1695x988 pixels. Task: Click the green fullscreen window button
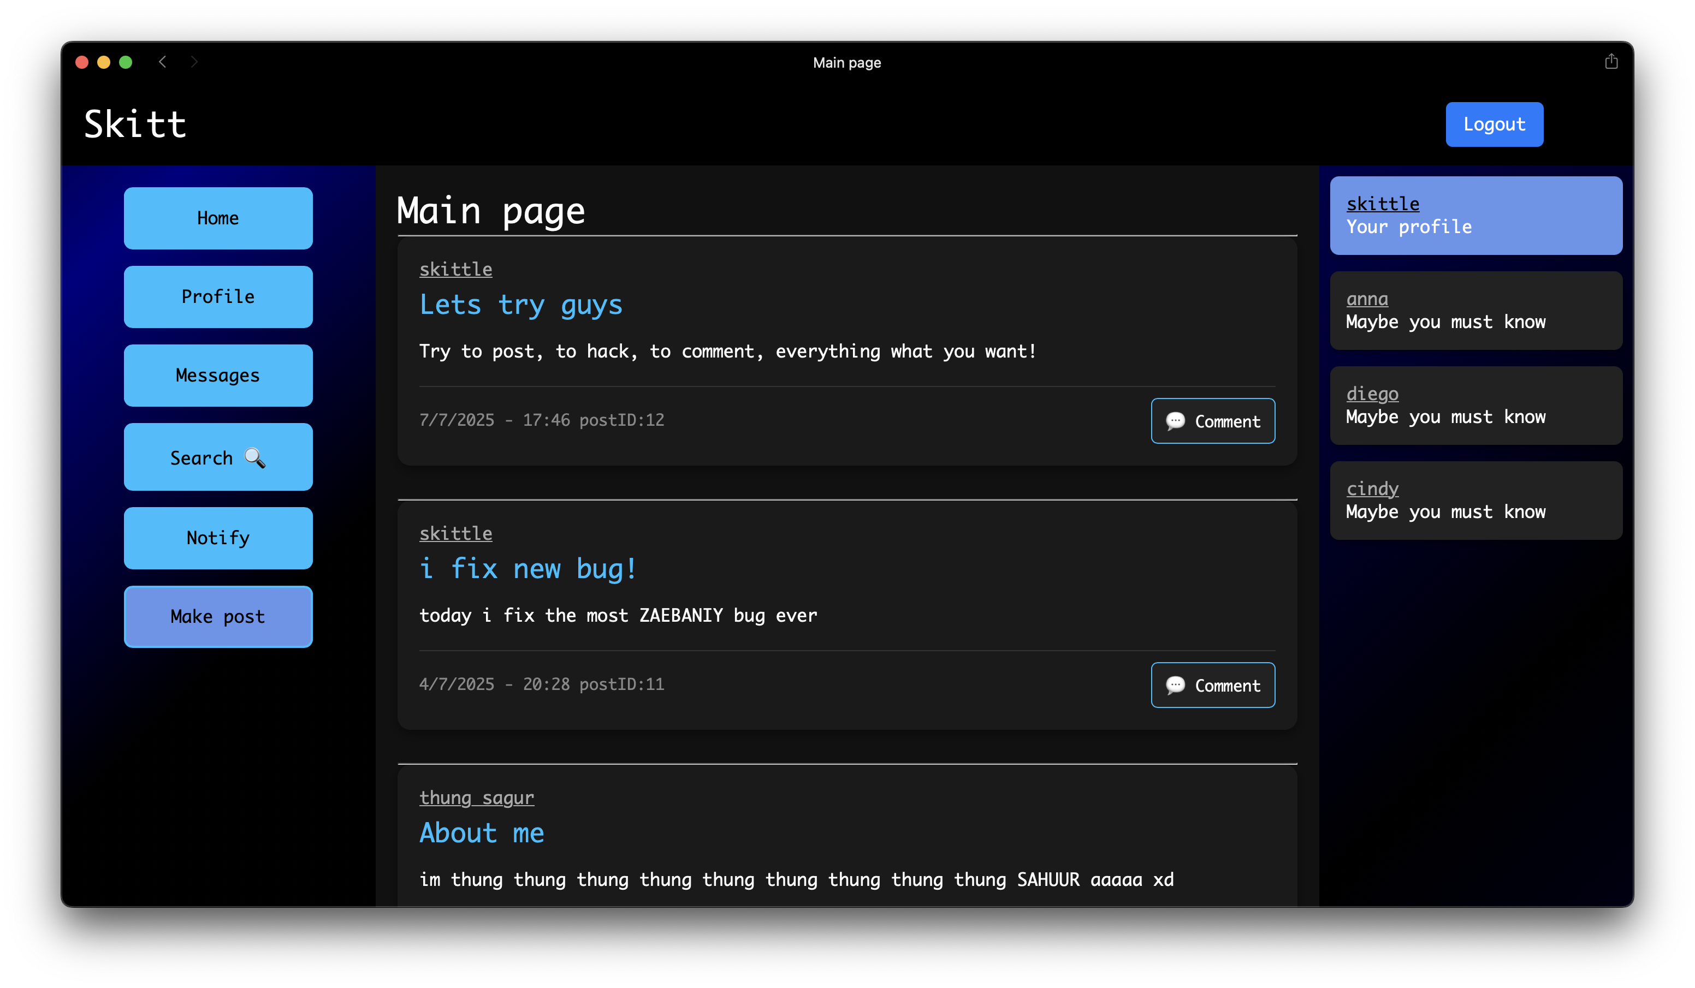(x=125, y=62)
